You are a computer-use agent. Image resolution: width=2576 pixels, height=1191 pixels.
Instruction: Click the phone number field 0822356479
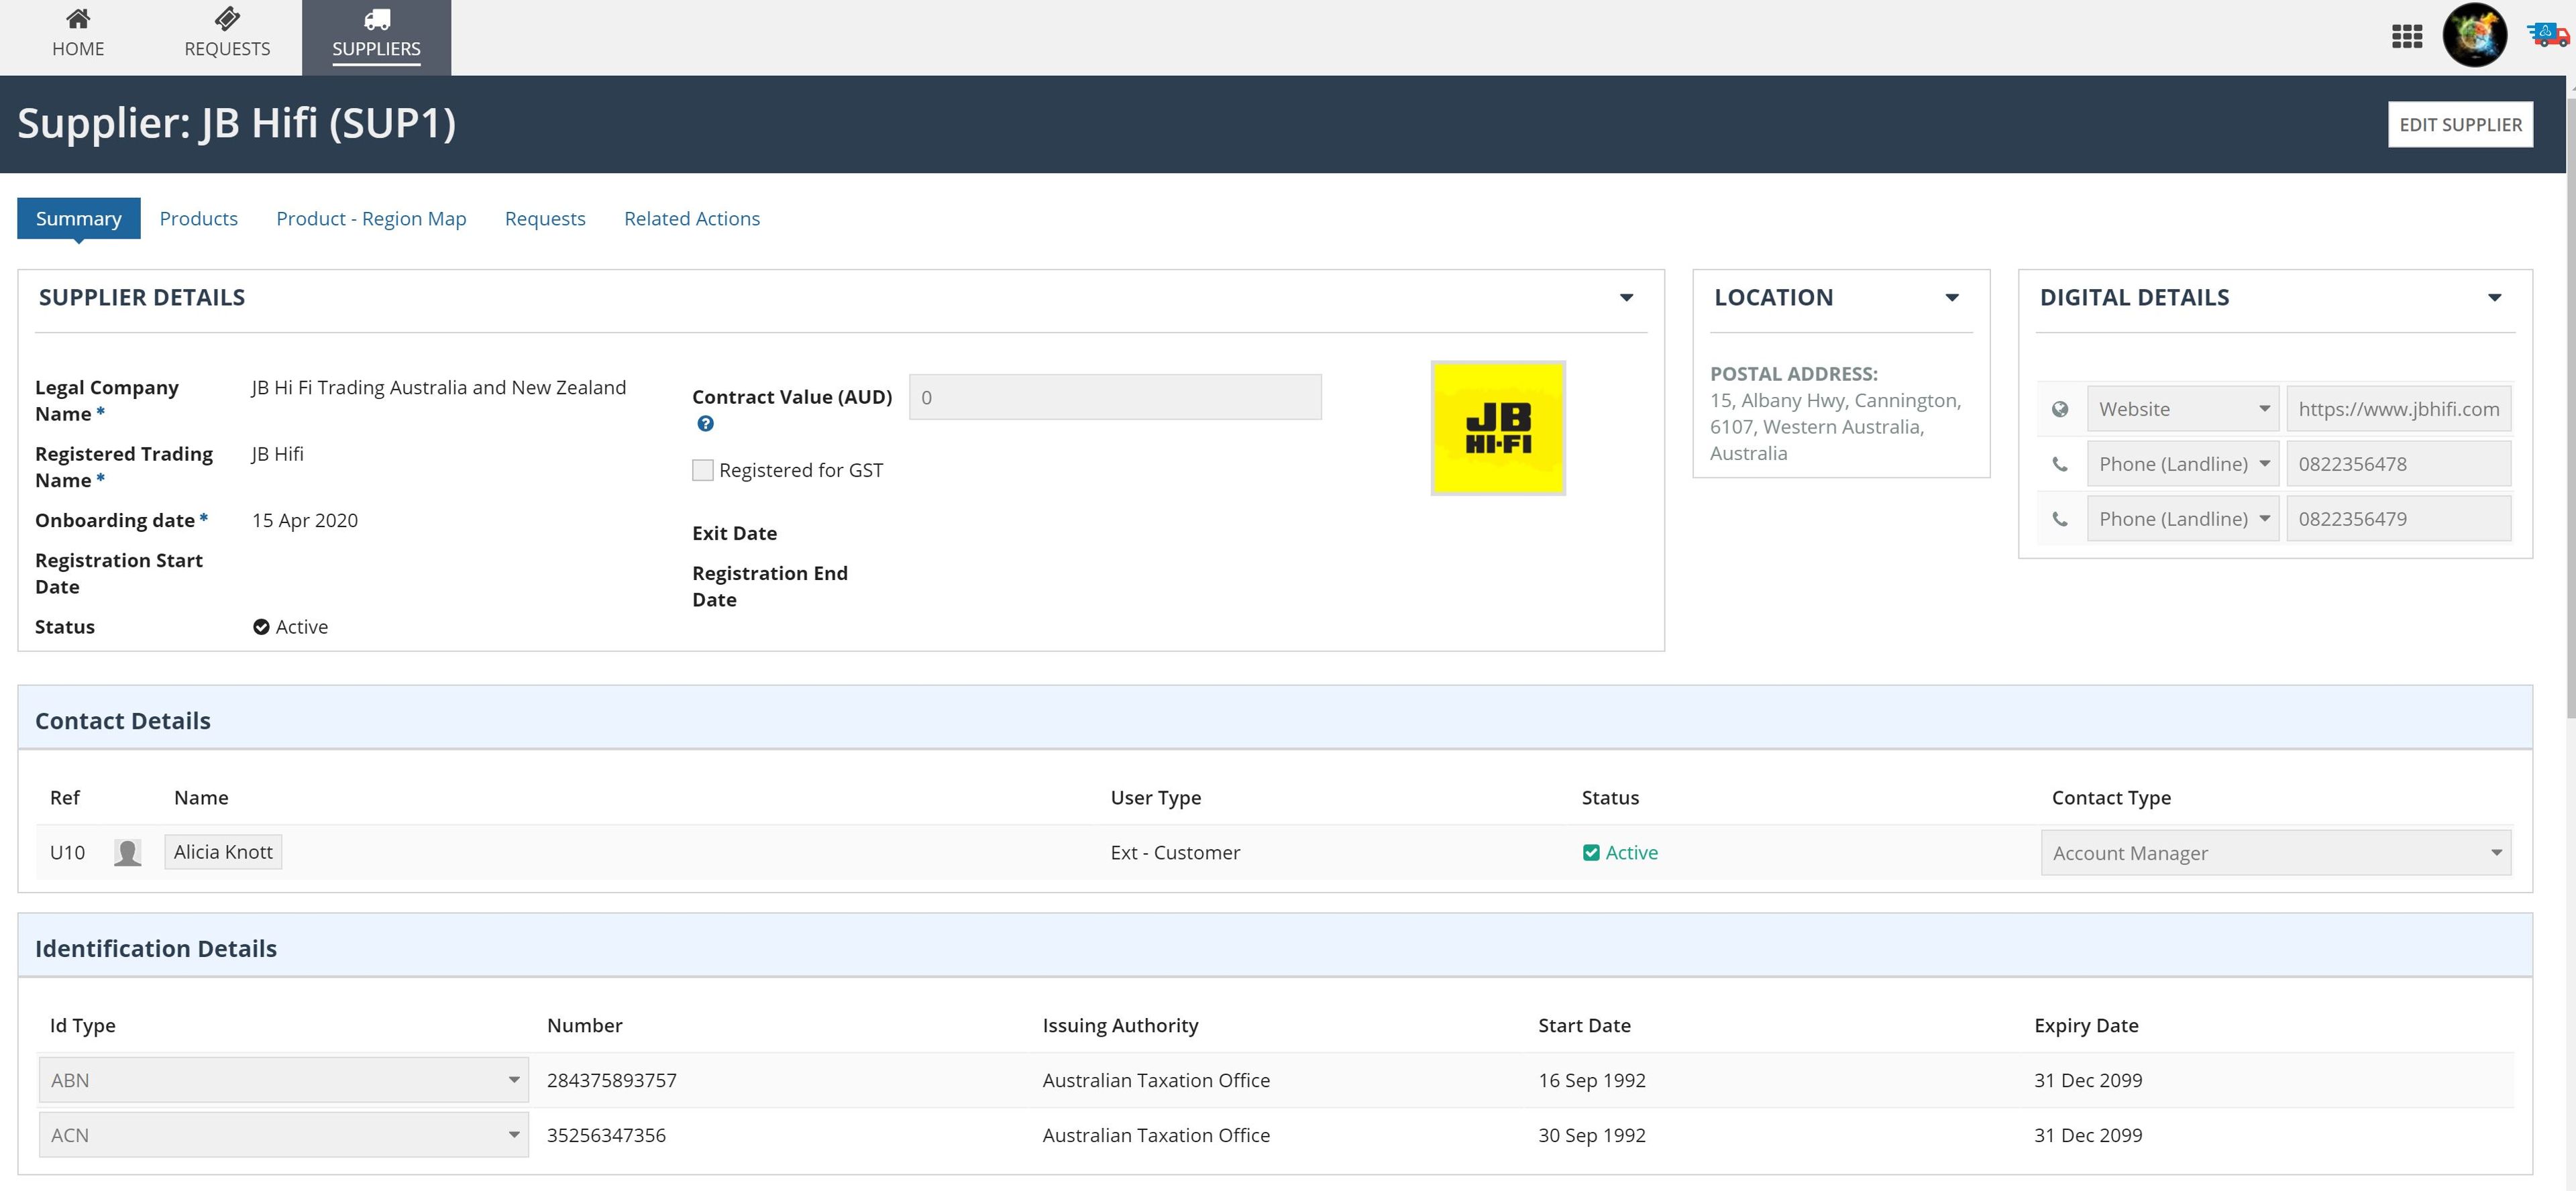coord(2398,519)
